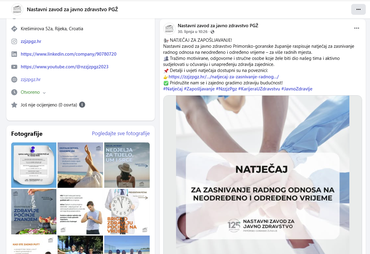Click the LinkedIn icon
Viewport: 370px width, 254px height.
[14, 54]
